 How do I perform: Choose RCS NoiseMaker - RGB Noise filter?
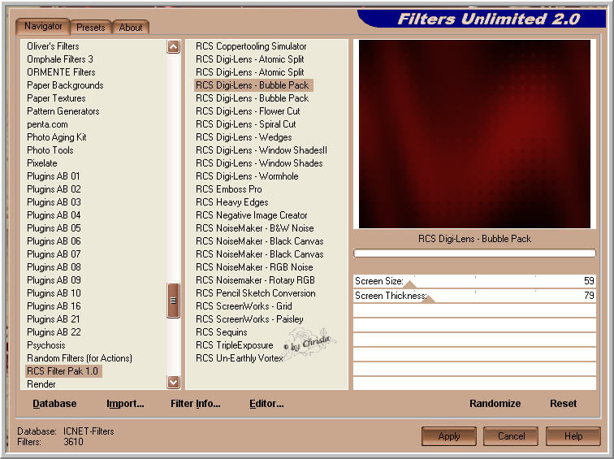[254, 267]
